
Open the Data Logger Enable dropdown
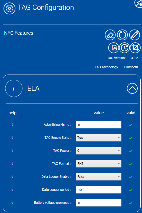(x=99, y=177)
